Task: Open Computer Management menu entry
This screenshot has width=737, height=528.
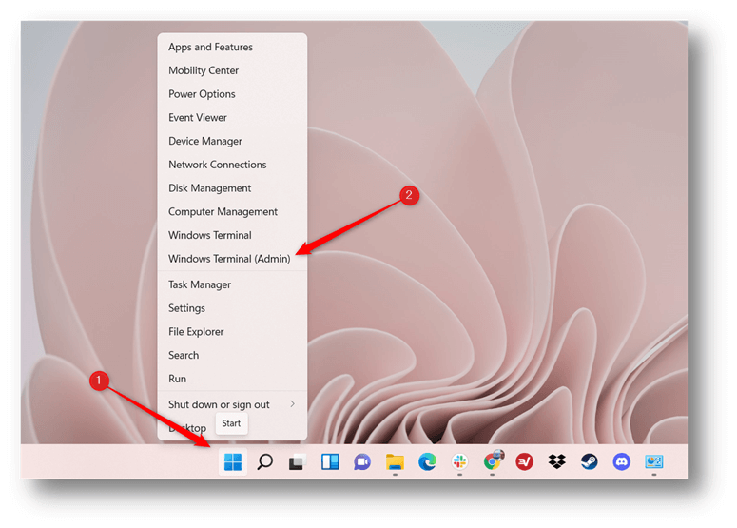Action: (x=232, y=211)
